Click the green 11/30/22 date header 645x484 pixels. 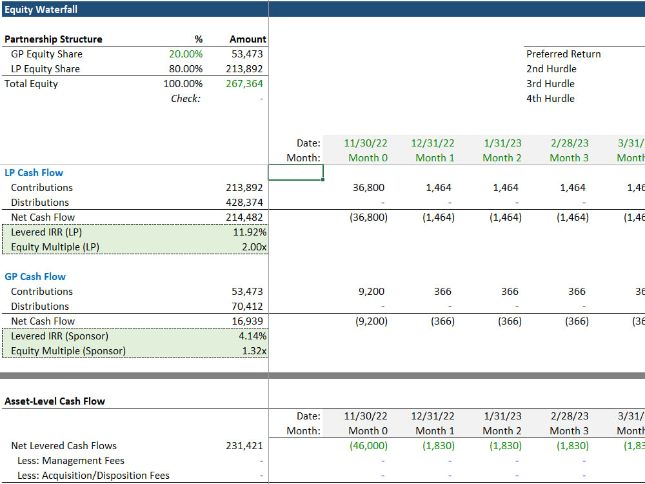365,143
